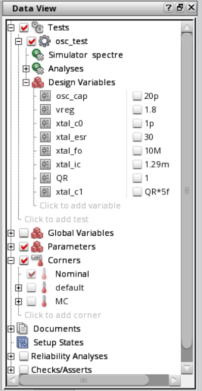Enable the Global Variables checkbox

[24, 233]
